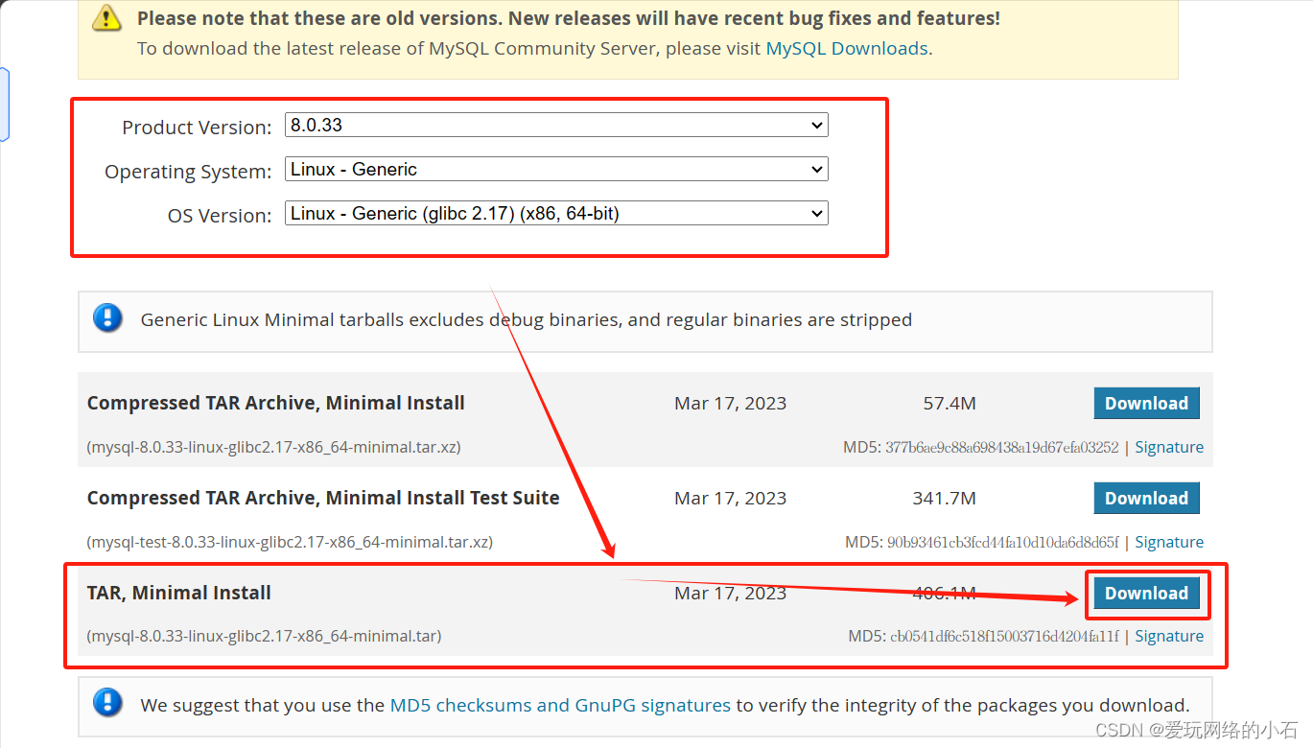Click the 'OS Version:' label
The width and height of the screenshot is (1313, 748).
(220, 216)
